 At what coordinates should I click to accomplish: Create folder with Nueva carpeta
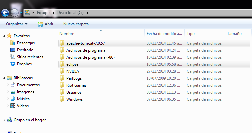click(76, 24)
